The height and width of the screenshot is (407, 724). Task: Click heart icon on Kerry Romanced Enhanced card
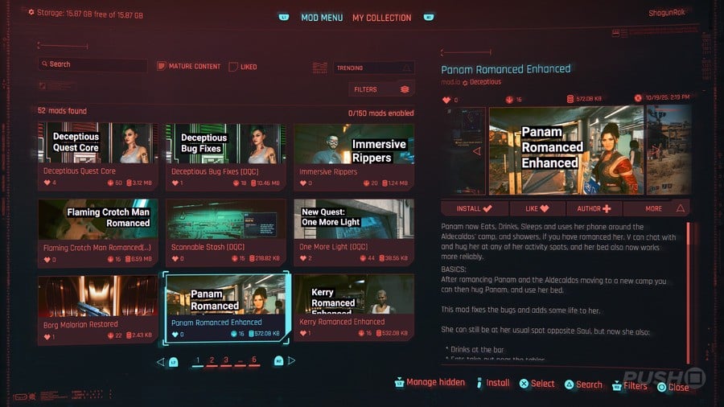[x=303, y=333]
